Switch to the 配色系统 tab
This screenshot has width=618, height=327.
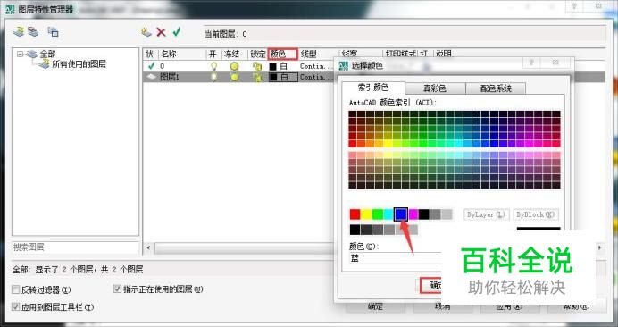(x=496, y=88)
